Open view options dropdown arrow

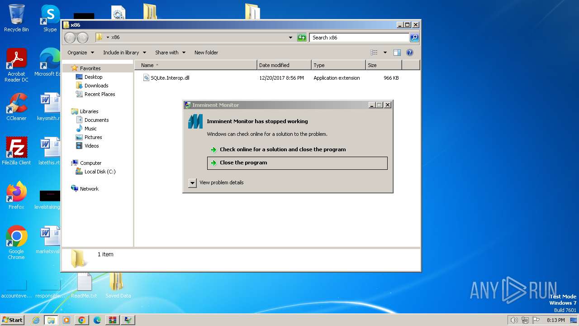[385, 53]
